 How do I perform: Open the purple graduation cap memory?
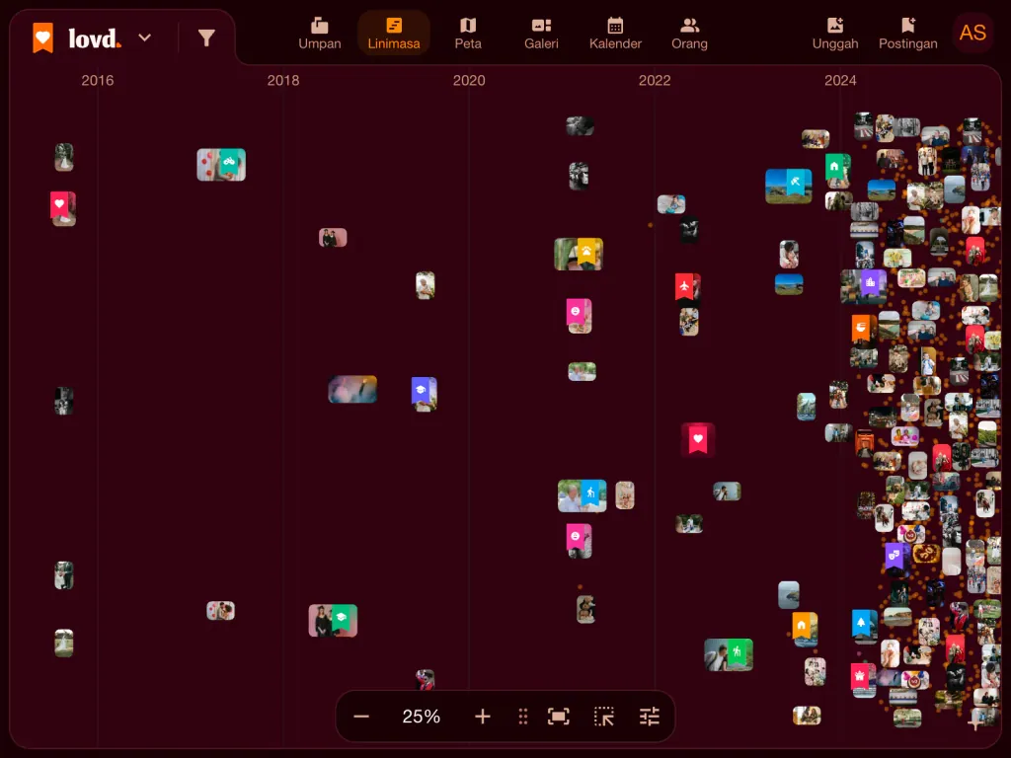[x=424, y=393]
